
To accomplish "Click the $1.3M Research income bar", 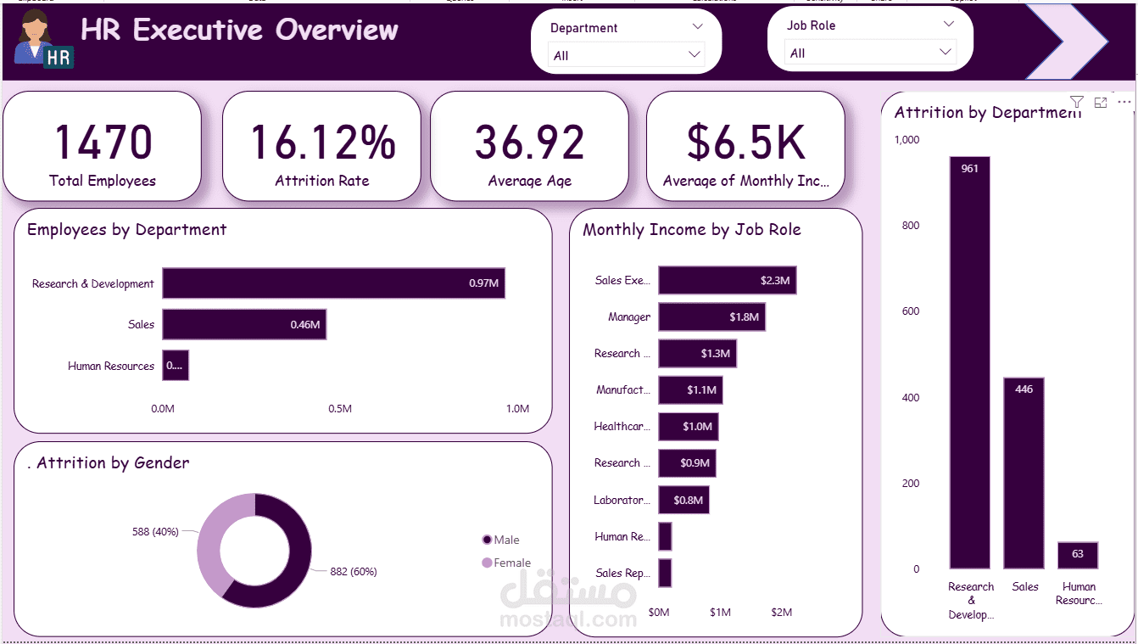I will click(698, 353).
